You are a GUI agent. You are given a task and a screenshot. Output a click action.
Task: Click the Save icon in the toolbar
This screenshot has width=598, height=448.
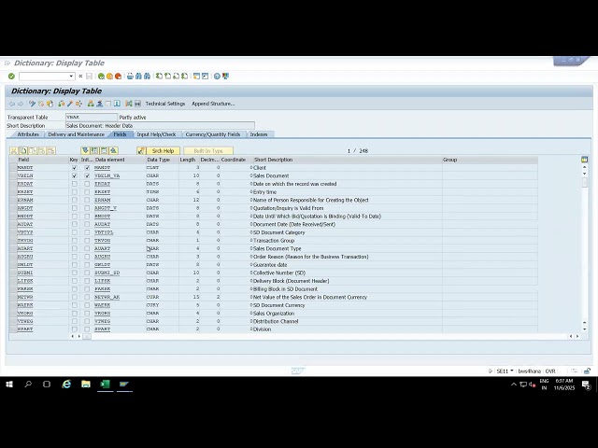tap(90, 77)
